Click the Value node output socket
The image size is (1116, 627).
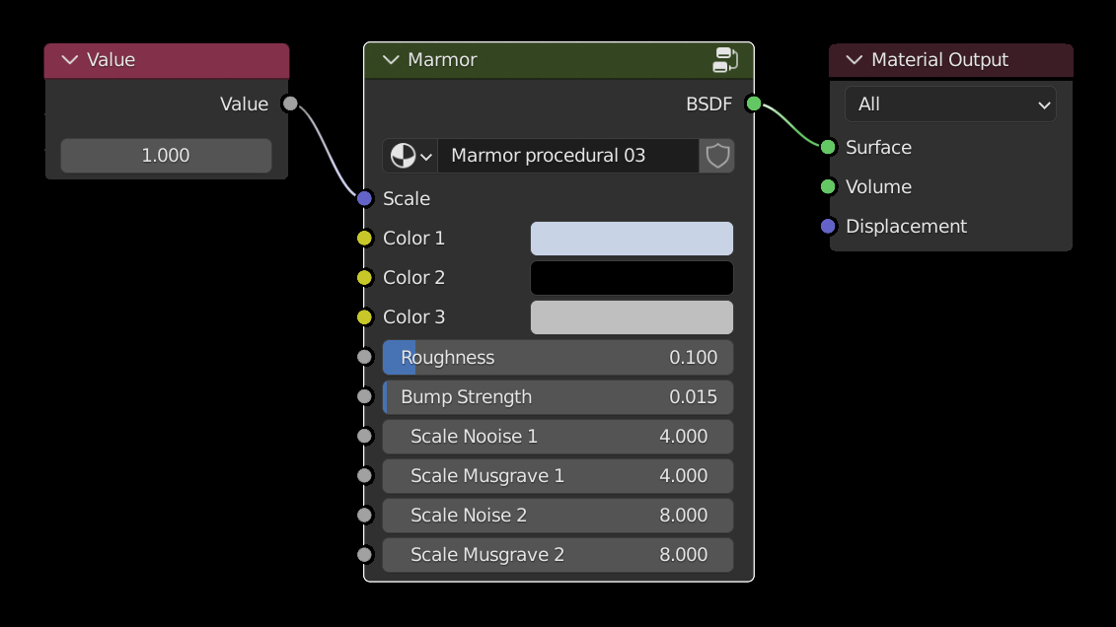pyautogui.click(x=290, y=104)
